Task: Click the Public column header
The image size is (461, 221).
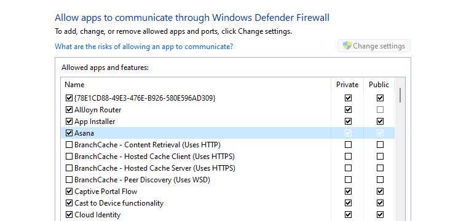Action: point(379,85)
